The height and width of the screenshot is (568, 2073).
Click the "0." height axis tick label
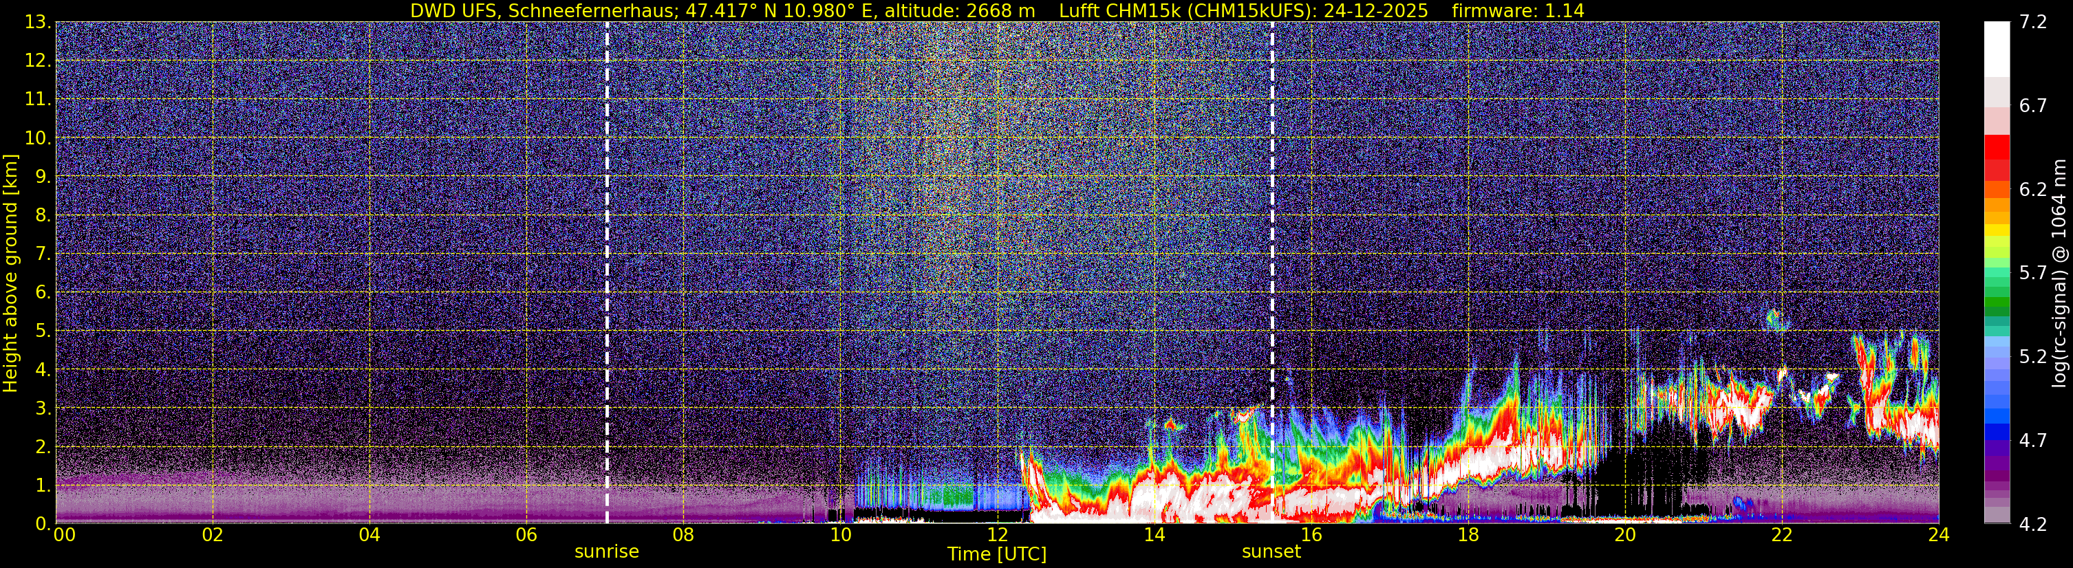(42, 524)
